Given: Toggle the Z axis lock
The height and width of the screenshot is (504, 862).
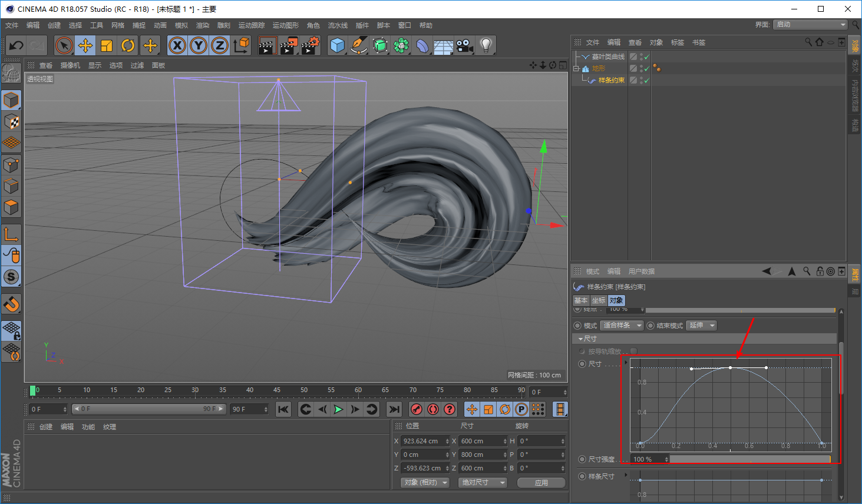Looking at the screenshot, I should (220, 45).
